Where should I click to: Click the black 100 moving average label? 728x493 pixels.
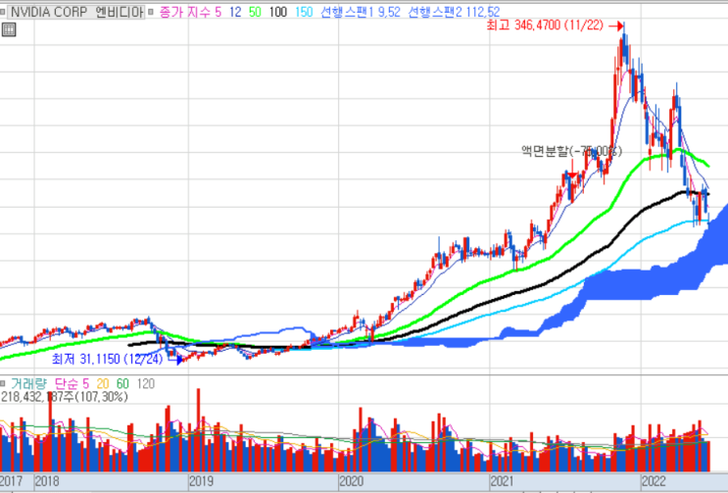(x=278, y=12)
